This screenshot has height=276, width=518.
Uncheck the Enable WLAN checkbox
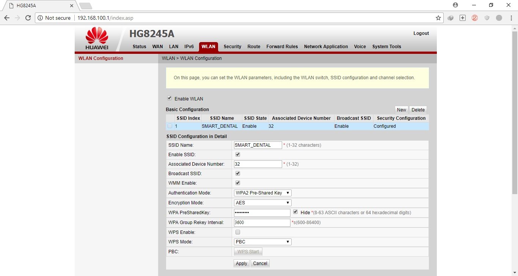[170, 98]
